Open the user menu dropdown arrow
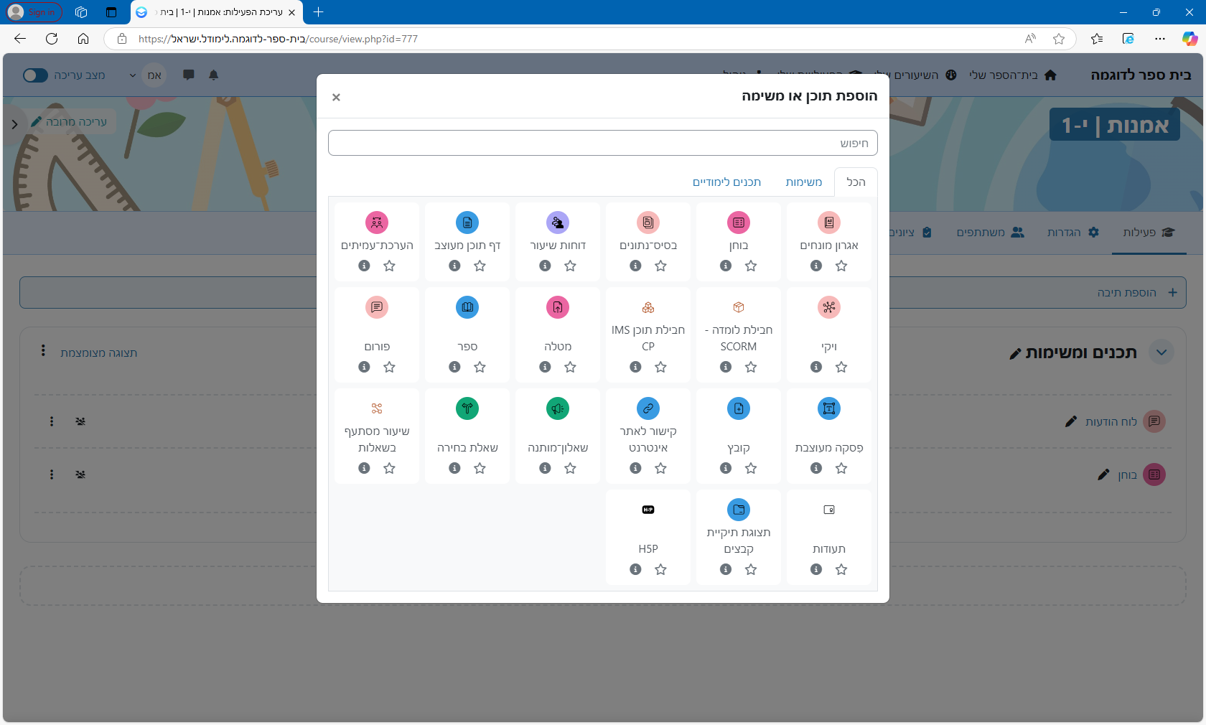1206x725 pixels. coord(133,75)
